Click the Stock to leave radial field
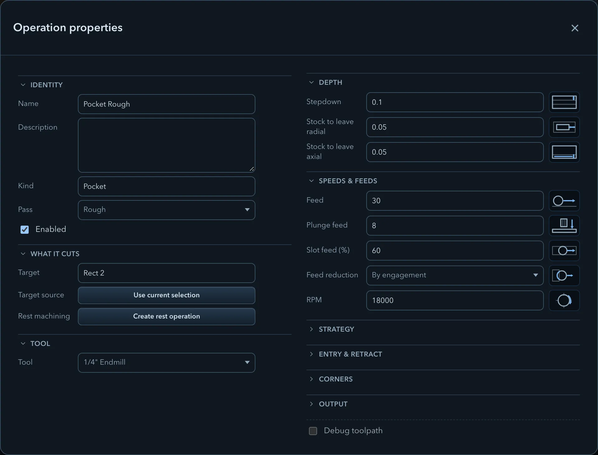Image resolution: width=598 pixels, height=455 pixels. [455, 127]
